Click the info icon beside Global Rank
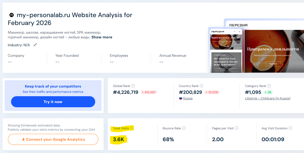This screenshot has width=304, height=153. (133, 86)
